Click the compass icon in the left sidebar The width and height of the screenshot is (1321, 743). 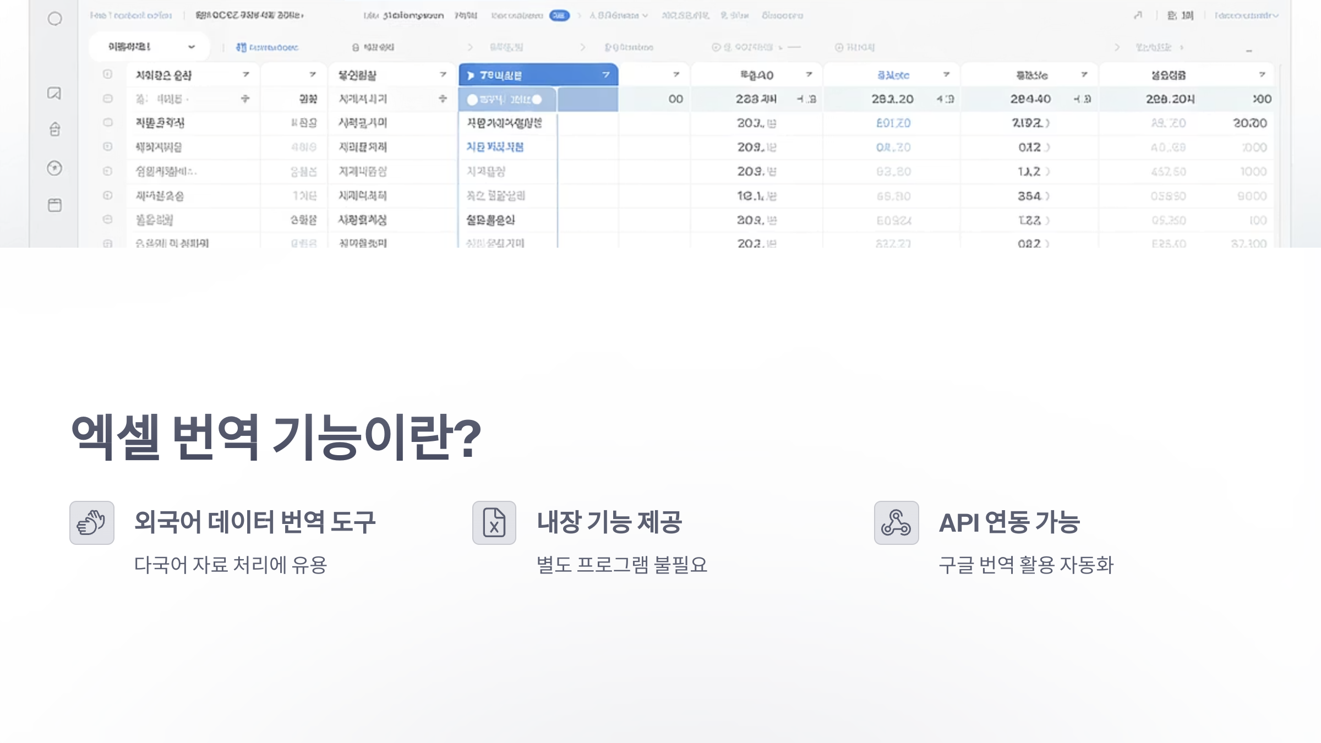pyautogui.click(x=55, y=167)
